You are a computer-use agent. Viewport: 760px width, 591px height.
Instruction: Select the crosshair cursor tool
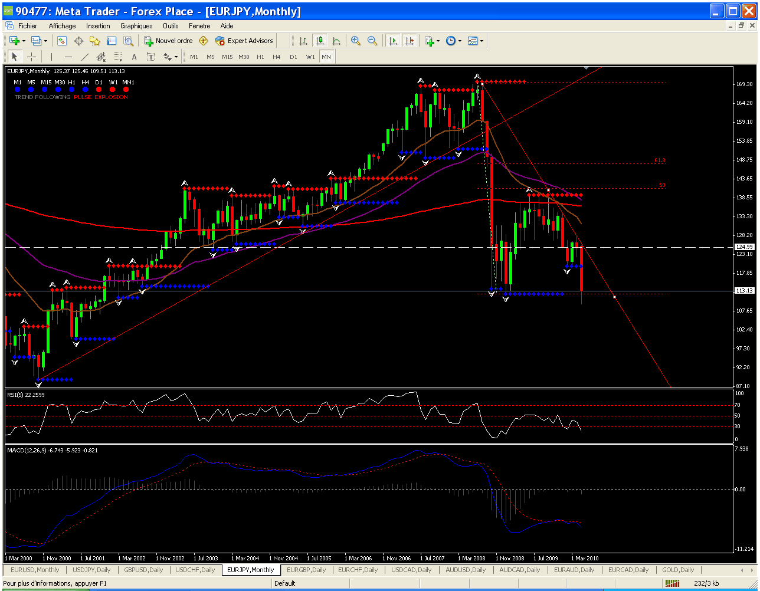coord(31,57)
